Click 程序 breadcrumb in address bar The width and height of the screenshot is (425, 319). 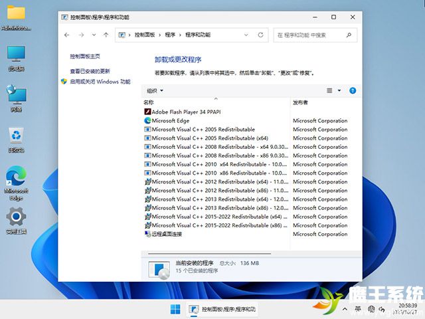[x=170, y=35]
